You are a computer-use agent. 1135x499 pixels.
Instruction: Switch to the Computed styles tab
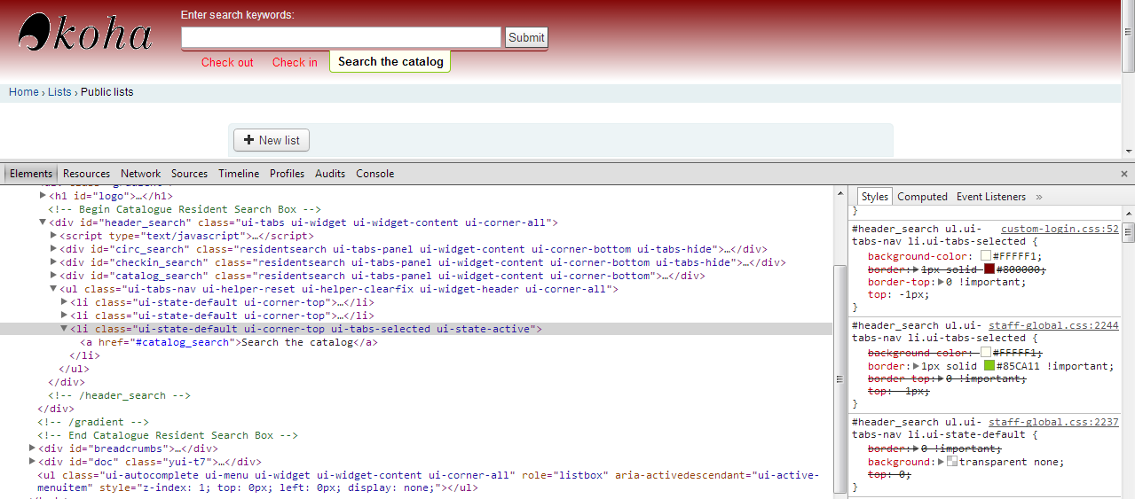[x=922, y=197]
